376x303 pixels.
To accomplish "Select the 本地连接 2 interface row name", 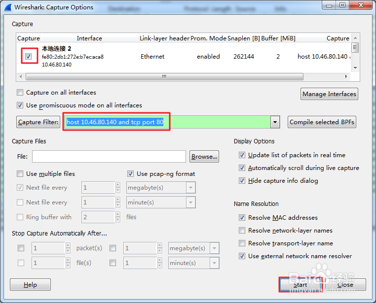I will pos(57,49).
